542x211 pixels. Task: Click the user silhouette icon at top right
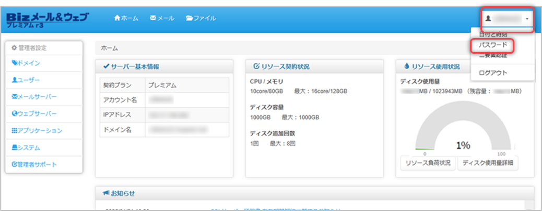[x=489, y=18]
